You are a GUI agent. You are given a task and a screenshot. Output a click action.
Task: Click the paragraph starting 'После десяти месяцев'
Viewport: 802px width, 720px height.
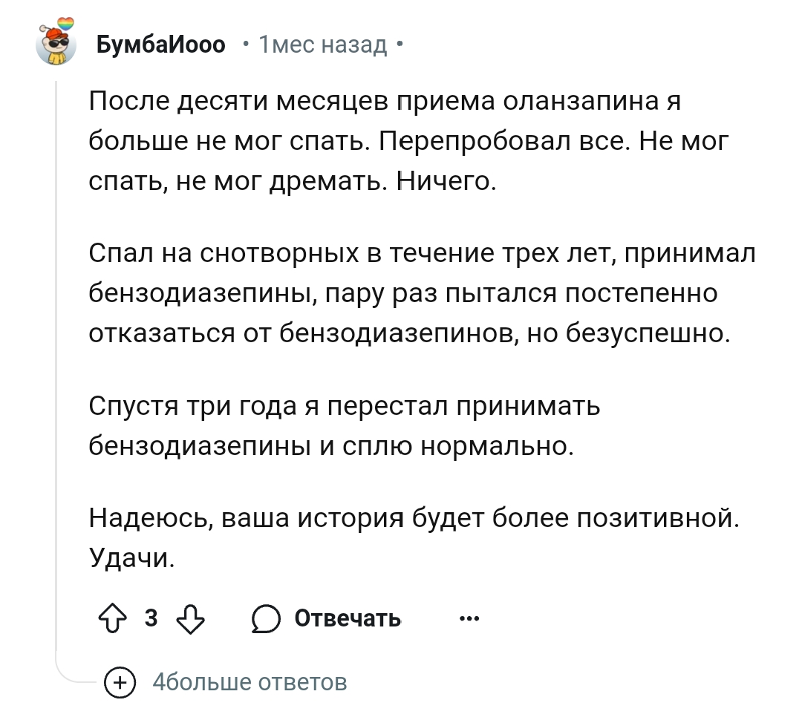pos(408,140)
